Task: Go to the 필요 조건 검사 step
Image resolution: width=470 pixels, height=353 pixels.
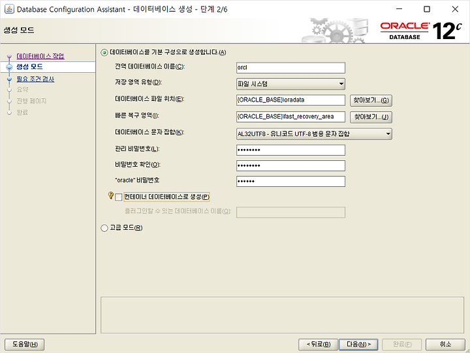Action: pyautogui.click(x=35, y=79)
